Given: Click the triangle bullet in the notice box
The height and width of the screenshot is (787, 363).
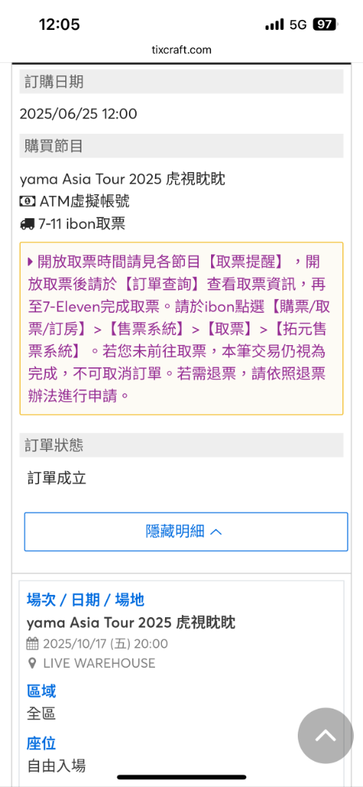Looking at the screenshot, I should coord(31,261).
